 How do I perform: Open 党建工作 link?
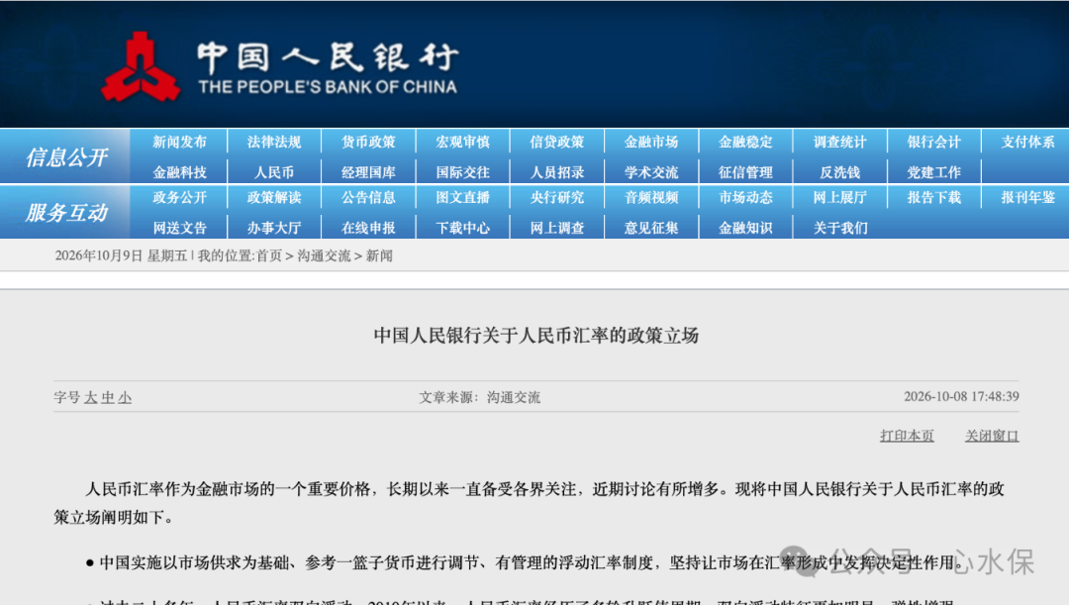(x=934, y=172)
